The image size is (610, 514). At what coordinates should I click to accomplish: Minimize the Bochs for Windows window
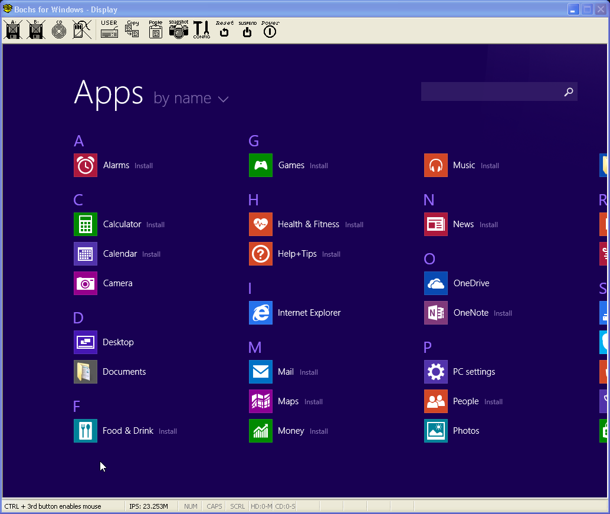coord(573,9)
